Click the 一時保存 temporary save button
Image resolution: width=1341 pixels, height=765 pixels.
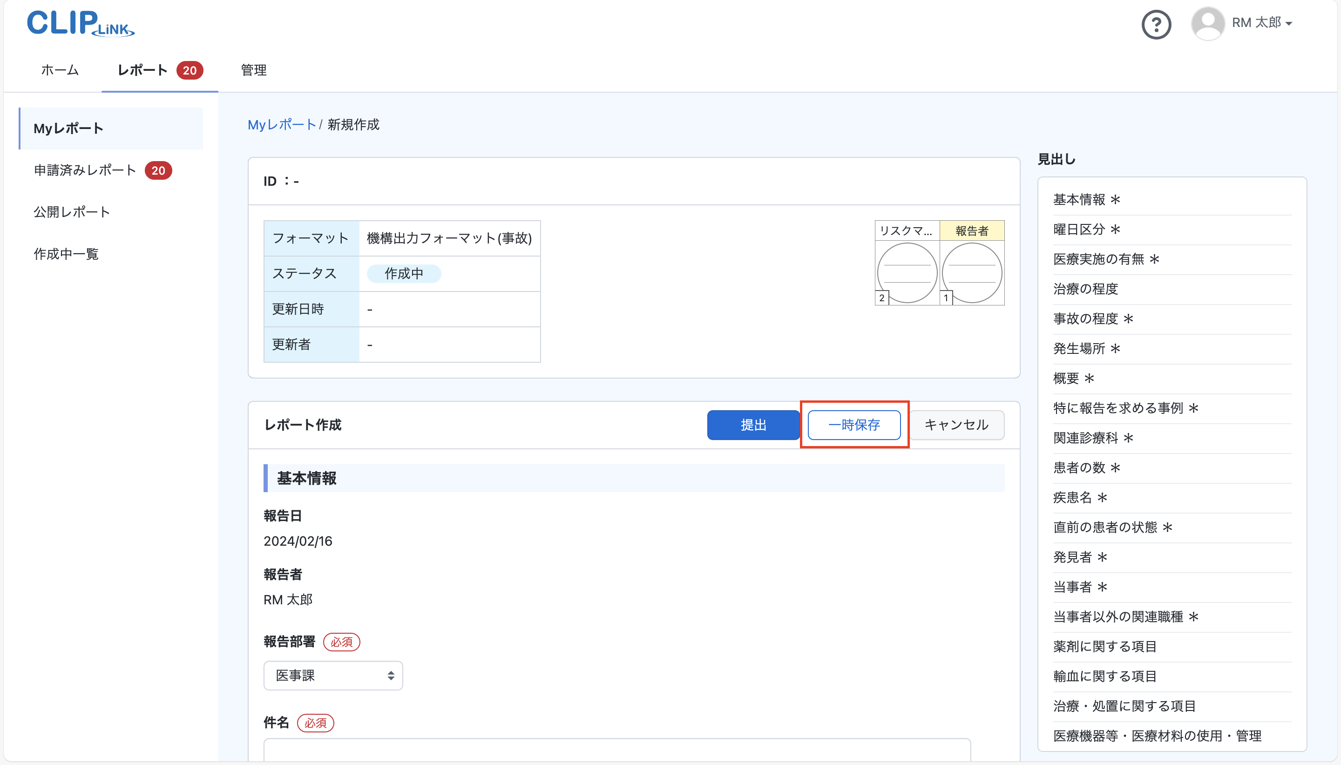[x=854, y=425]
